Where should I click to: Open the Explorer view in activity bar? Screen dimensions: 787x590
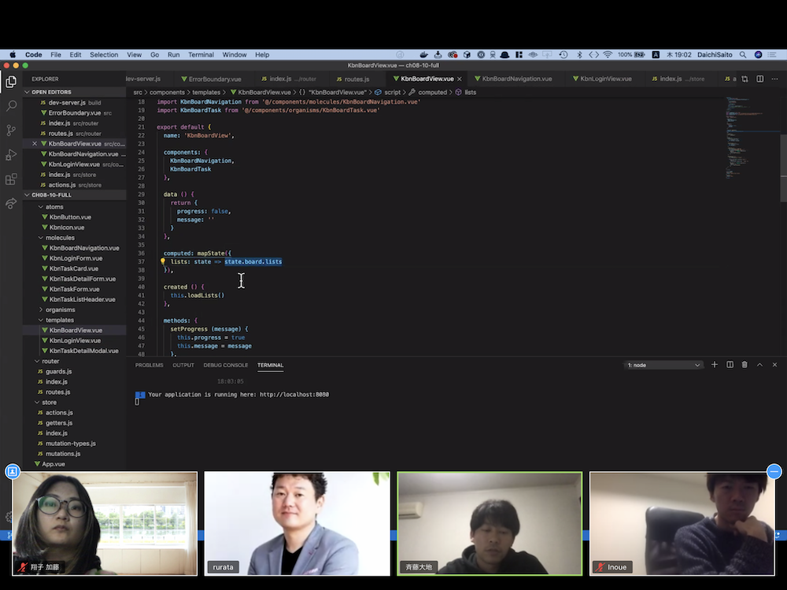pyautogui.click(x=11, y=81)
